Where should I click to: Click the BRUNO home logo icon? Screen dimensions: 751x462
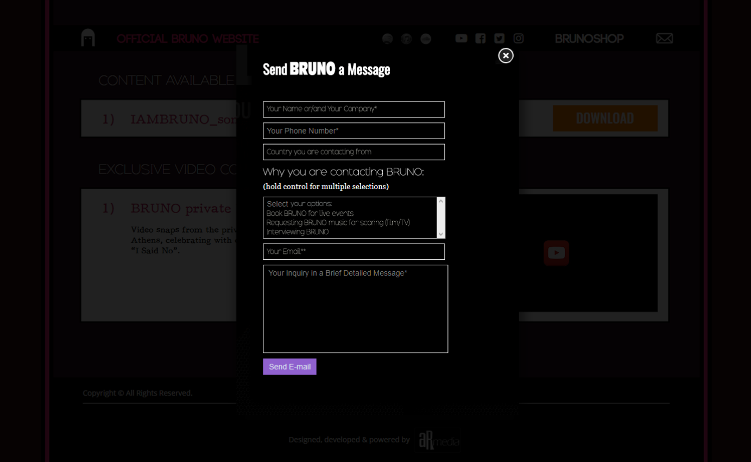[x=87, y=37]
